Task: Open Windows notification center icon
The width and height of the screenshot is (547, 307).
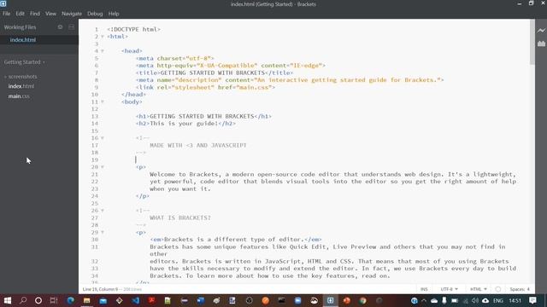Action: click(532, 300)
